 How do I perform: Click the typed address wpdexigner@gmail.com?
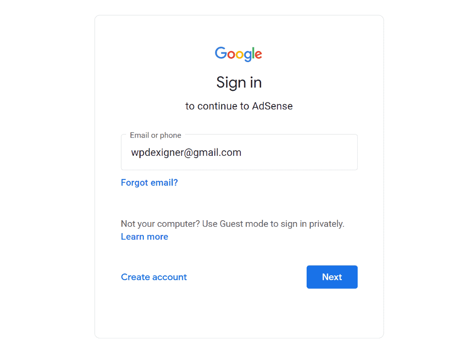[186, 153]
